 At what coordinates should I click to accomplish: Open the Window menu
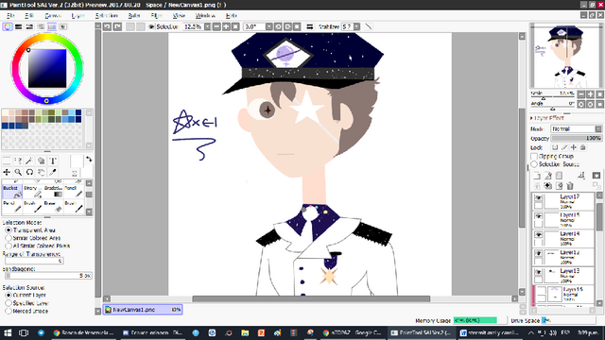(x=205, y=15)
